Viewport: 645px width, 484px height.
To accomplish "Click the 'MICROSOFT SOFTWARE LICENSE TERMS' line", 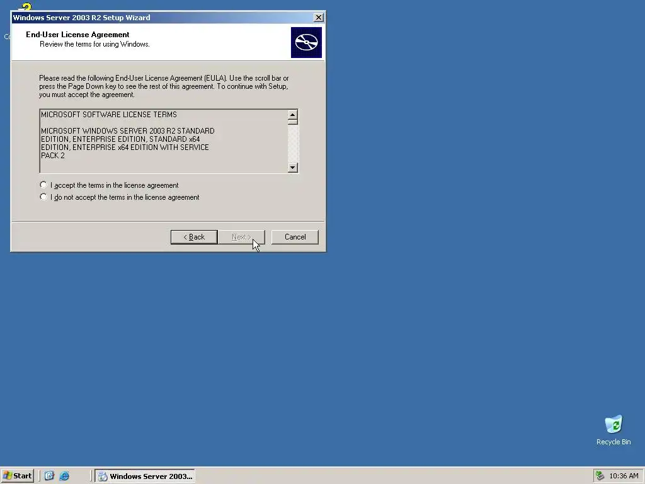I will click(108, 115).
